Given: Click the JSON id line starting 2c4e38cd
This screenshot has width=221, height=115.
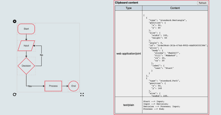Looking at the screenshot, I should tap(178, 45).
